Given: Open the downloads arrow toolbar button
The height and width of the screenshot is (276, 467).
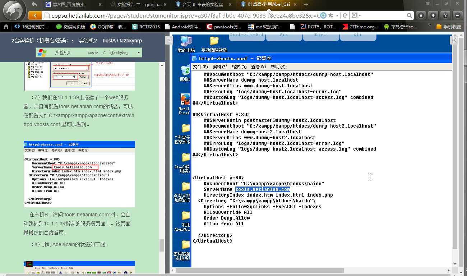Looking at the screenshot, I should [433, 15].
